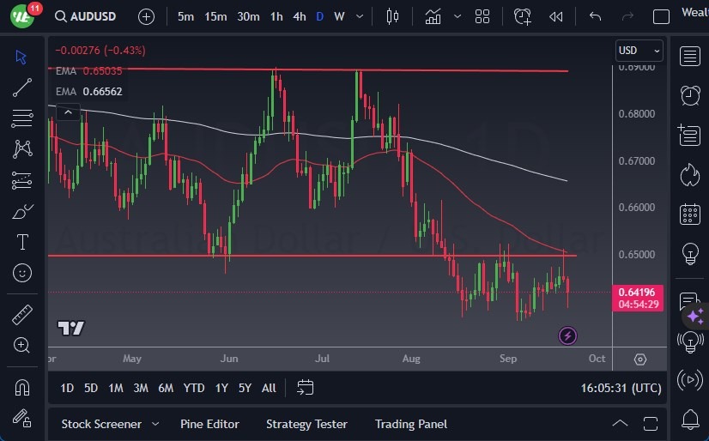
Task: Select the trend line drawing tool
Action: [x=22, y=87]
